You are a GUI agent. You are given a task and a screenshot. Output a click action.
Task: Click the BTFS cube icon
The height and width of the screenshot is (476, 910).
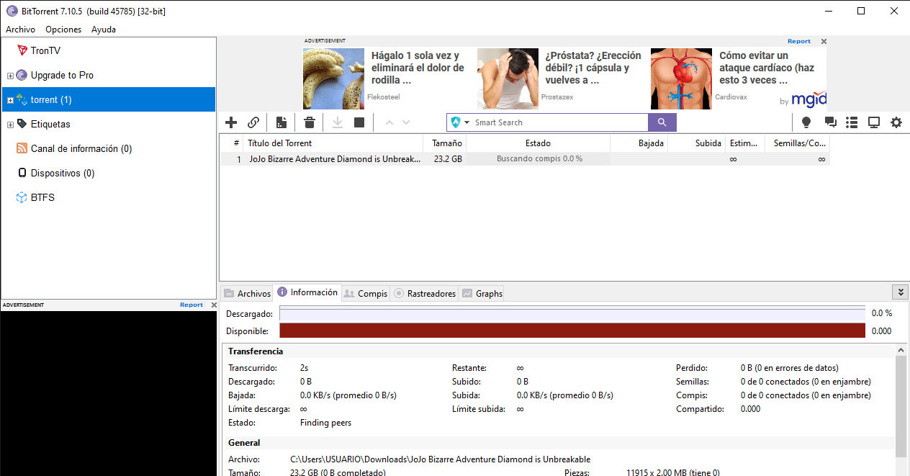point(22,197)
